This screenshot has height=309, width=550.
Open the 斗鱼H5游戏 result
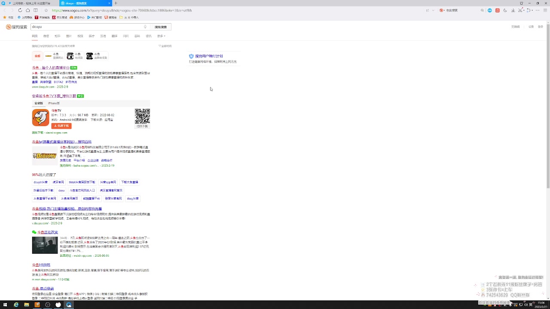tap(41, 265)
